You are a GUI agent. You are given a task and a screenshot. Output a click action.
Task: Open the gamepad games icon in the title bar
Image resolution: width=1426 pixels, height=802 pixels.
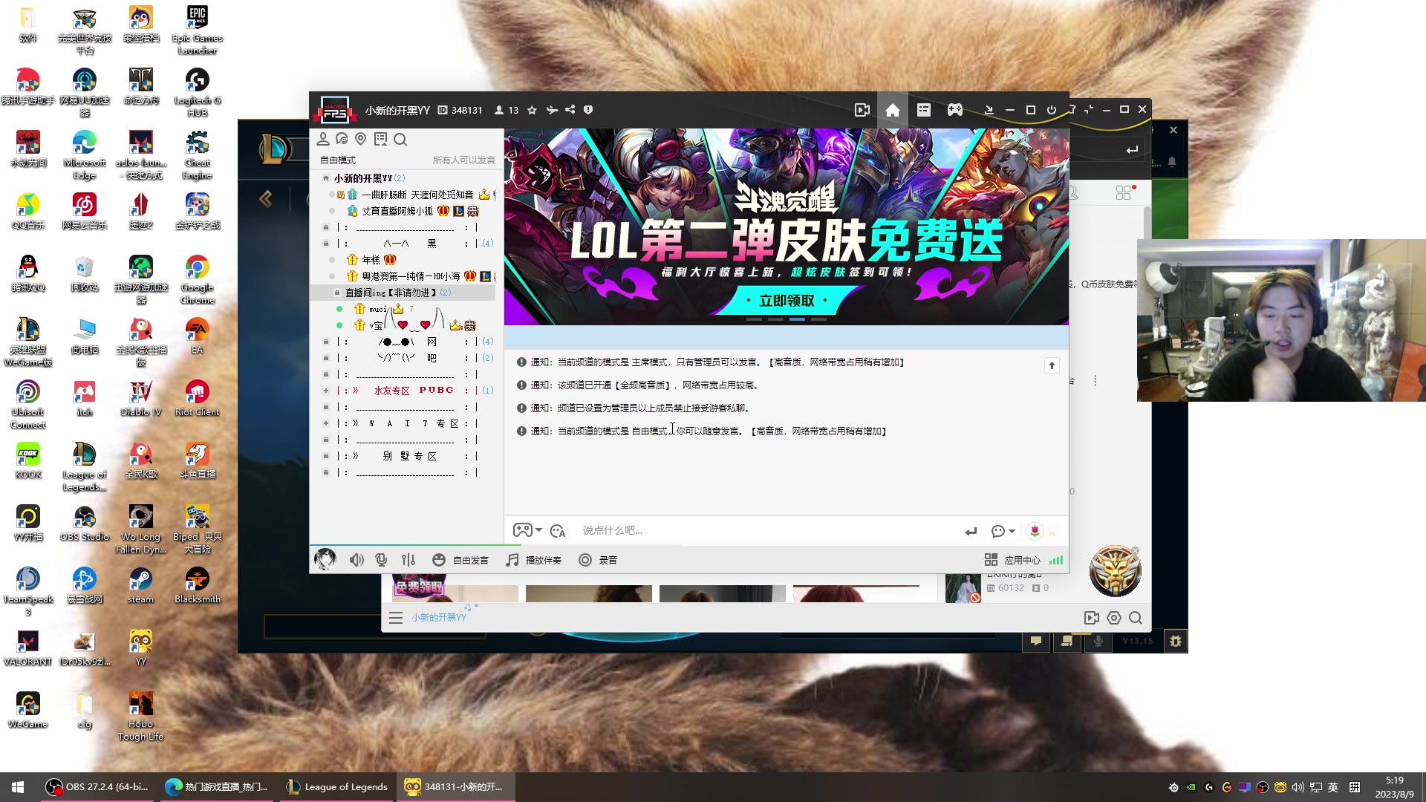point(954,109)
